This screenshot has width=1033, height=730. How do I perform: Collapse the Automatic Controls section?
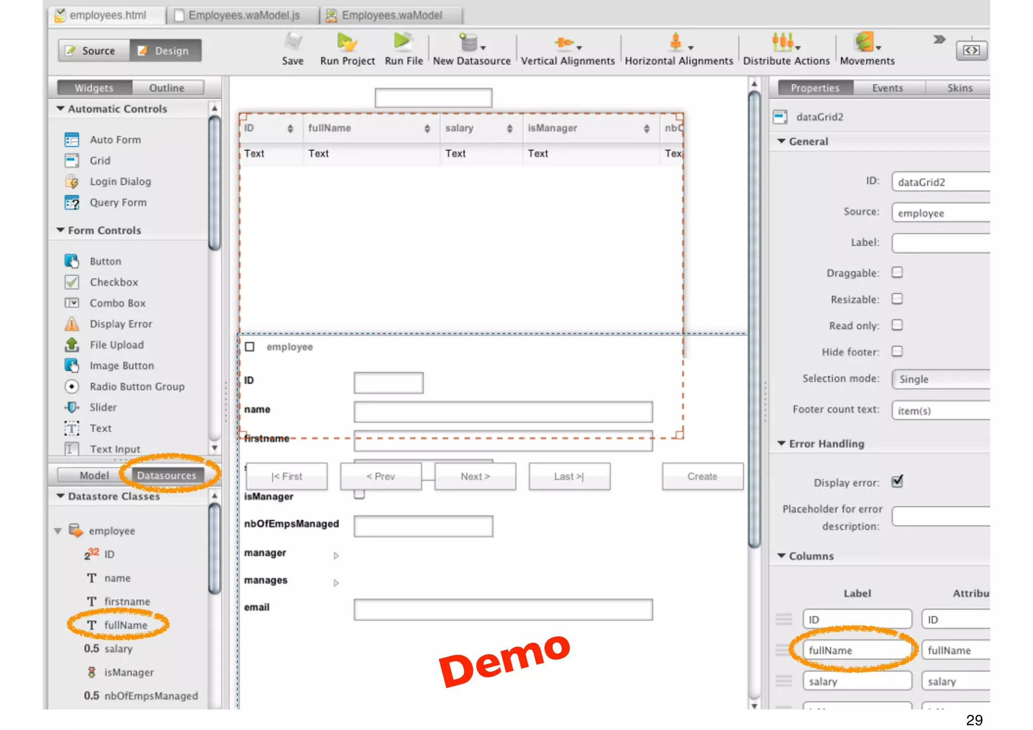tap(61, 108)
